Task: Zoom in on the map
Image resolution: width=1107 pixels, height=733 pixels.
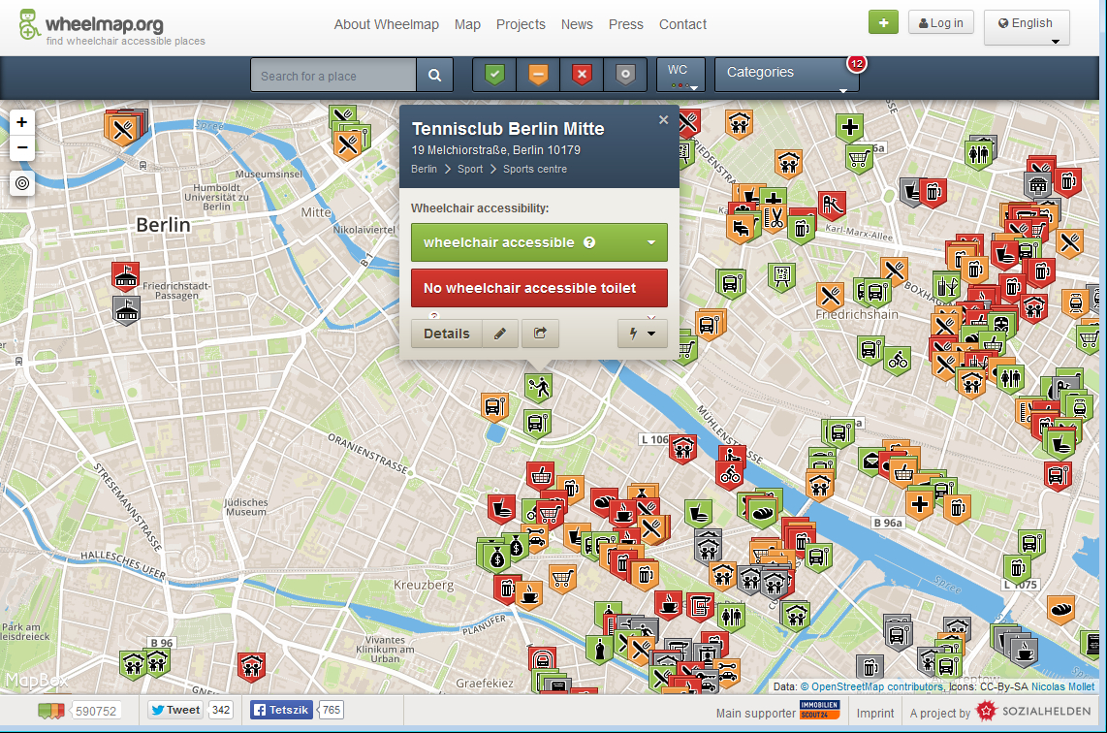Action: (x=22, y=122)
